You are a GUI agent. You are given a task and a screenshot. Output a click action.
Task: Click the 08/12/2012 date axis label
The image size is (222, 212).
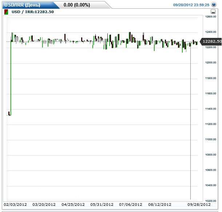click(160, 204)
